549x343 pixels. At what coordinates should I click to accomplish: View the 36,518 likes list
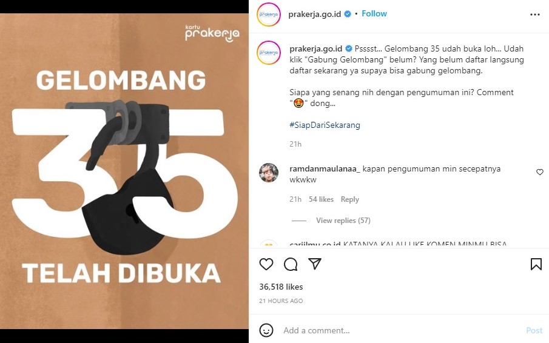click(x=281, y=287)
